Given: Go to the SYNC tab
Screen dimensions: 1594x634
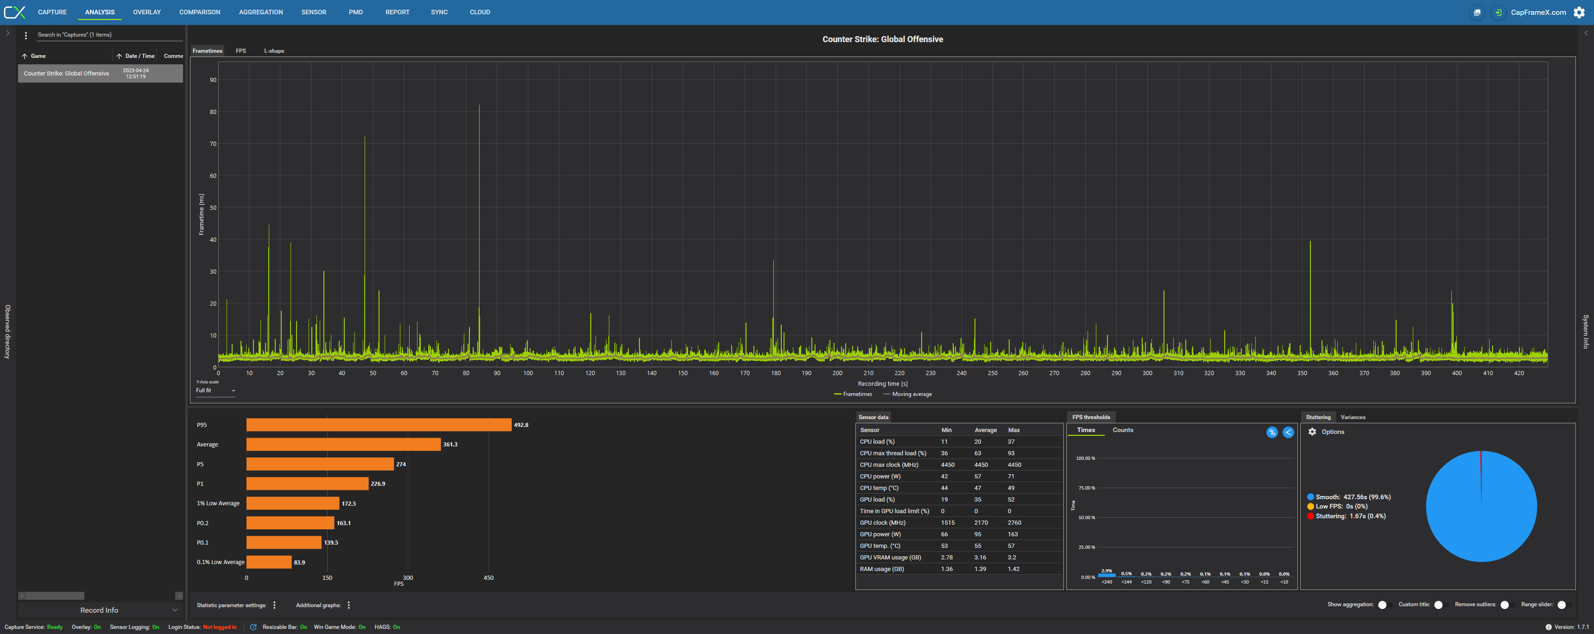Looking at the screenshot, I should (x=439, y=13).
